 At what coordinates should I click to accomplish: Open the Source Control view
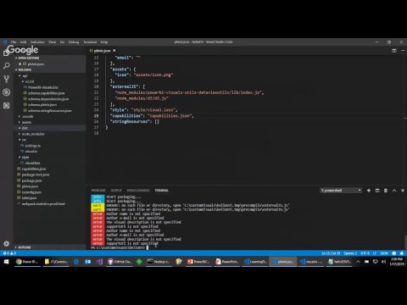6,79
